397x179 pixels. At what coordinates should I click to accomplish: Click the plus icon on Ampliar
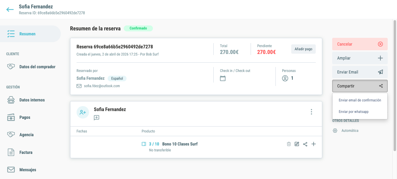(381, 58)
